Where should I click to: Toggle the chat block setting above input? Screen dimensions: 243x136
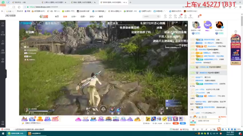[222, 117]
